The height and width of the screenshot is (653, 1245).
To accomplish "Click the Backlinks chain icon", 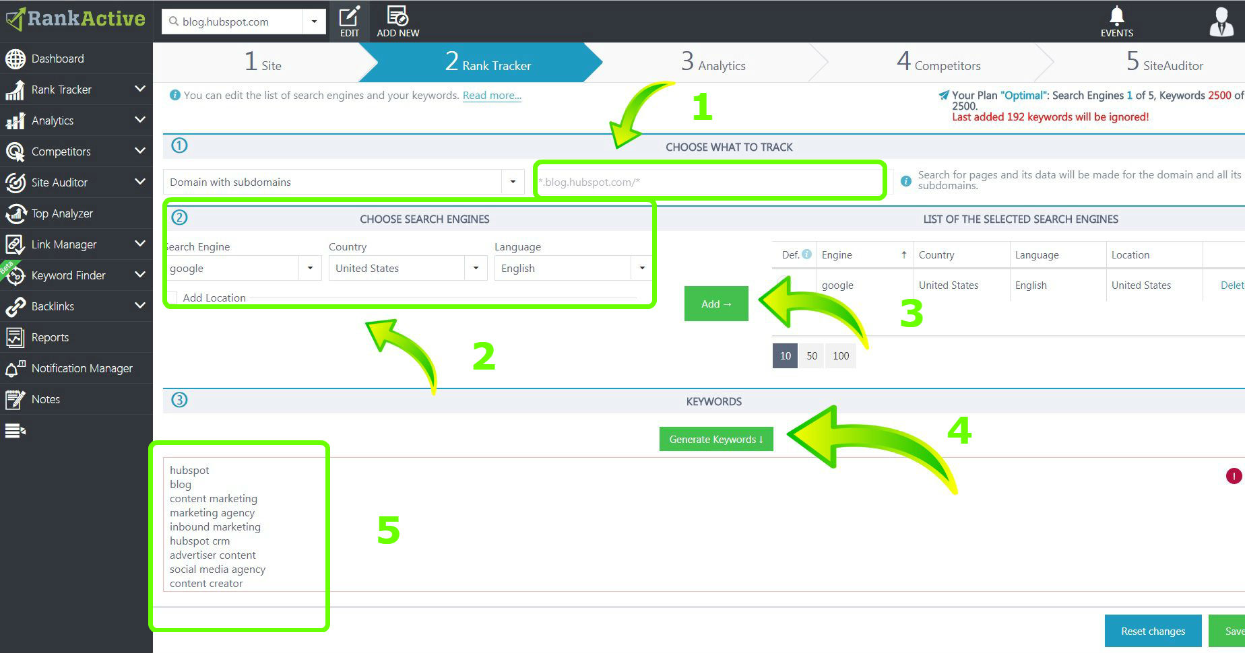I will [x=15, y=307].
